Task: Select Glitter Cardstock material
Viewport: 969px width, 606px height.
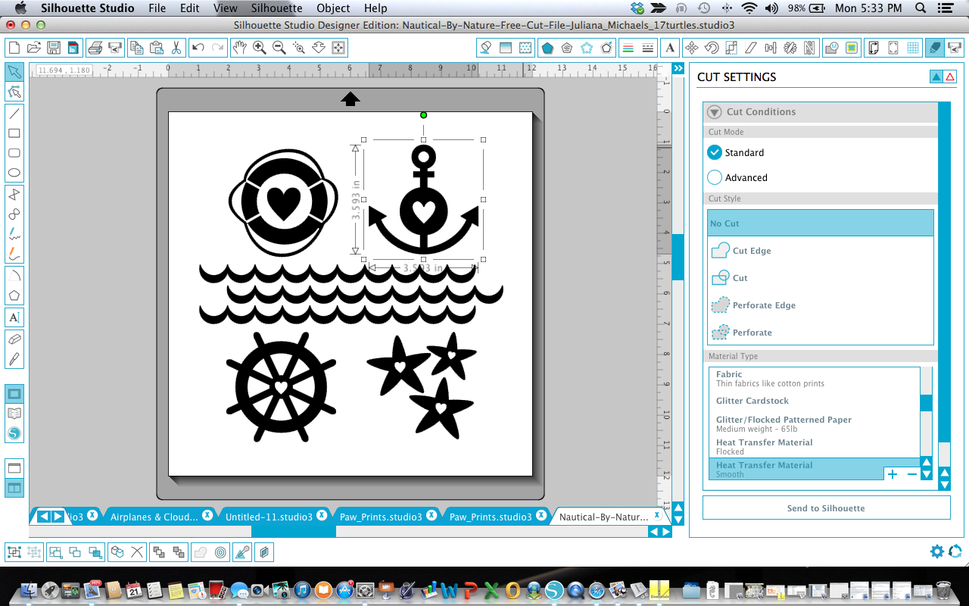Action: 814,401
